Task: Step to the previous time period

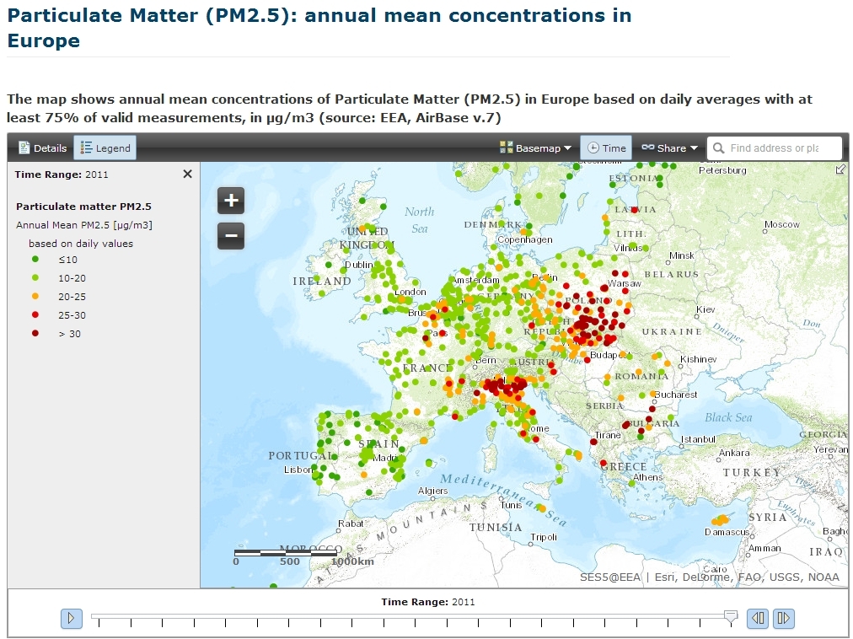Action: point(758,619)
